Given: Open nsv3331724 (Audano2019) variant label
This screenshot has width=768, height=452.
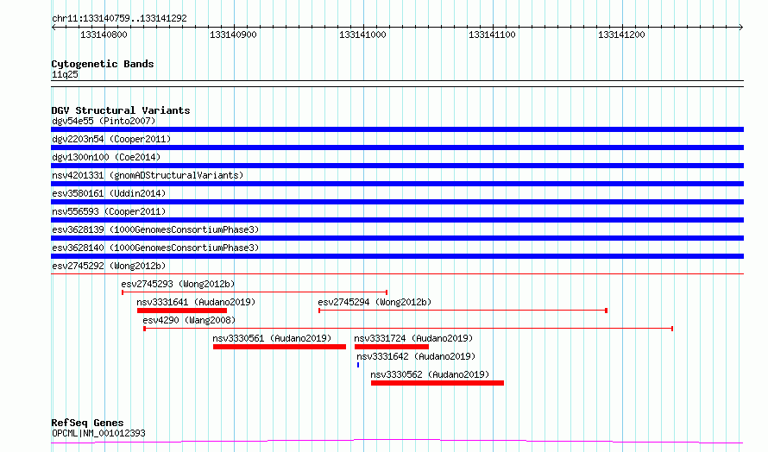Looking at the screenshot, I should (413, 338).
